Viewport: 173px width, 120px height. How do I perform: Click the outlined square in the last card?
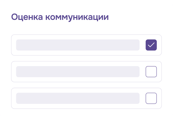pos(151,98)
